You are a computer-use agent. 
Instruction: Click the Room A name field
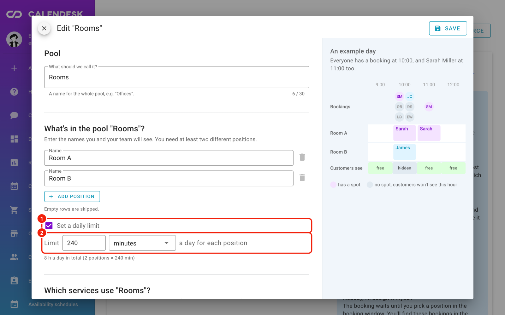tap(169, 158)
